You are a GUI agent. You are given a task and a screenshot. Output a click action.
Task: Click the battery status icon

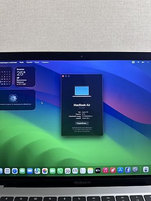pos(143,62)
